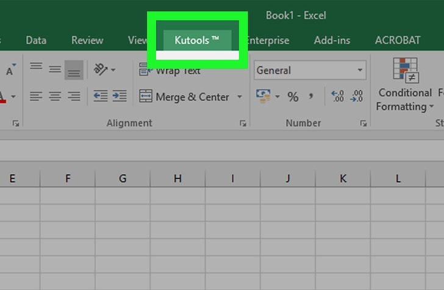Viewport: 444px width, 290px height.
Task: Increase indent of cell
Action: point(120,96)
